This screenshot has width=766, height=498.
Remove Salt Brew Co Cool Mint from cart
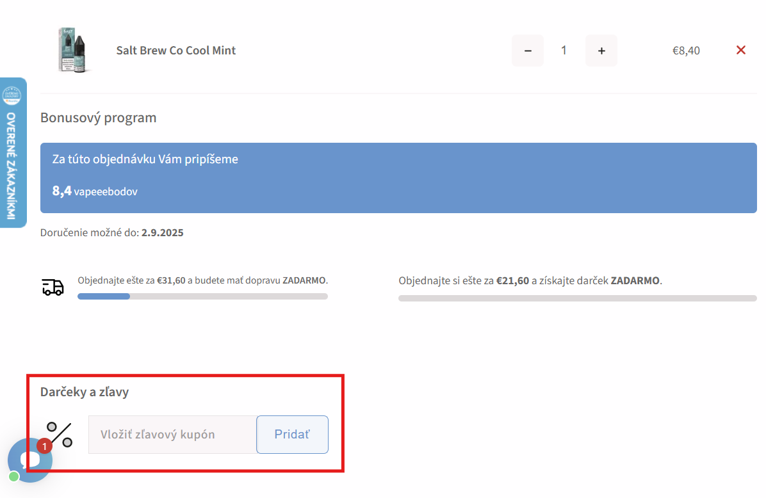click(741, 50)
